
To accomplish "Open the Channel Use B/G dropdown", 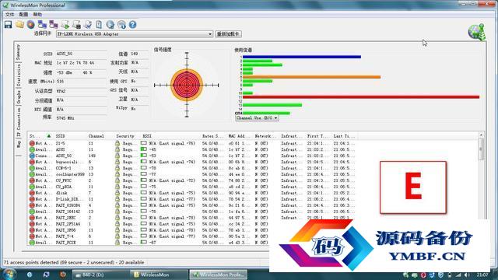I will [x=257, y=117].
